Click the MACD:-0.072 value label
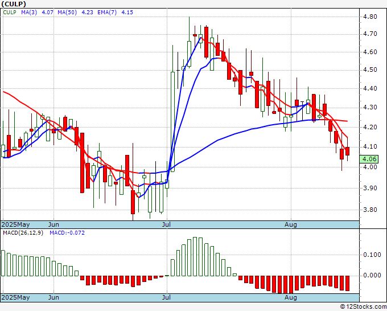Image resolution: width=387 pixels, height=311 pixels. tap(67, 233)
